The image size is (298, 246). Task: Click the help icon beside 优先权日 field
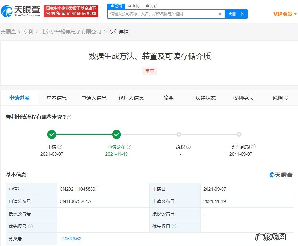[174, 226]
